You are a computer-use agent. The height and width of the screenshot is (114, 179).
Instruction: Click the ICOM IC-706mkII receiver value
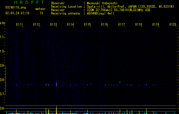118,10
